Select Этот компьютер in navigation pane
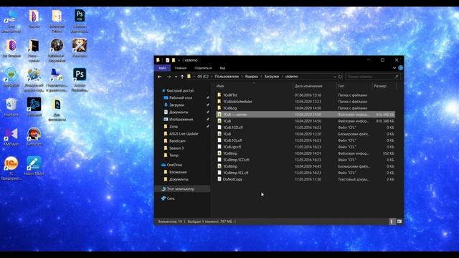The image size is (459, 258). coord(180,189)
